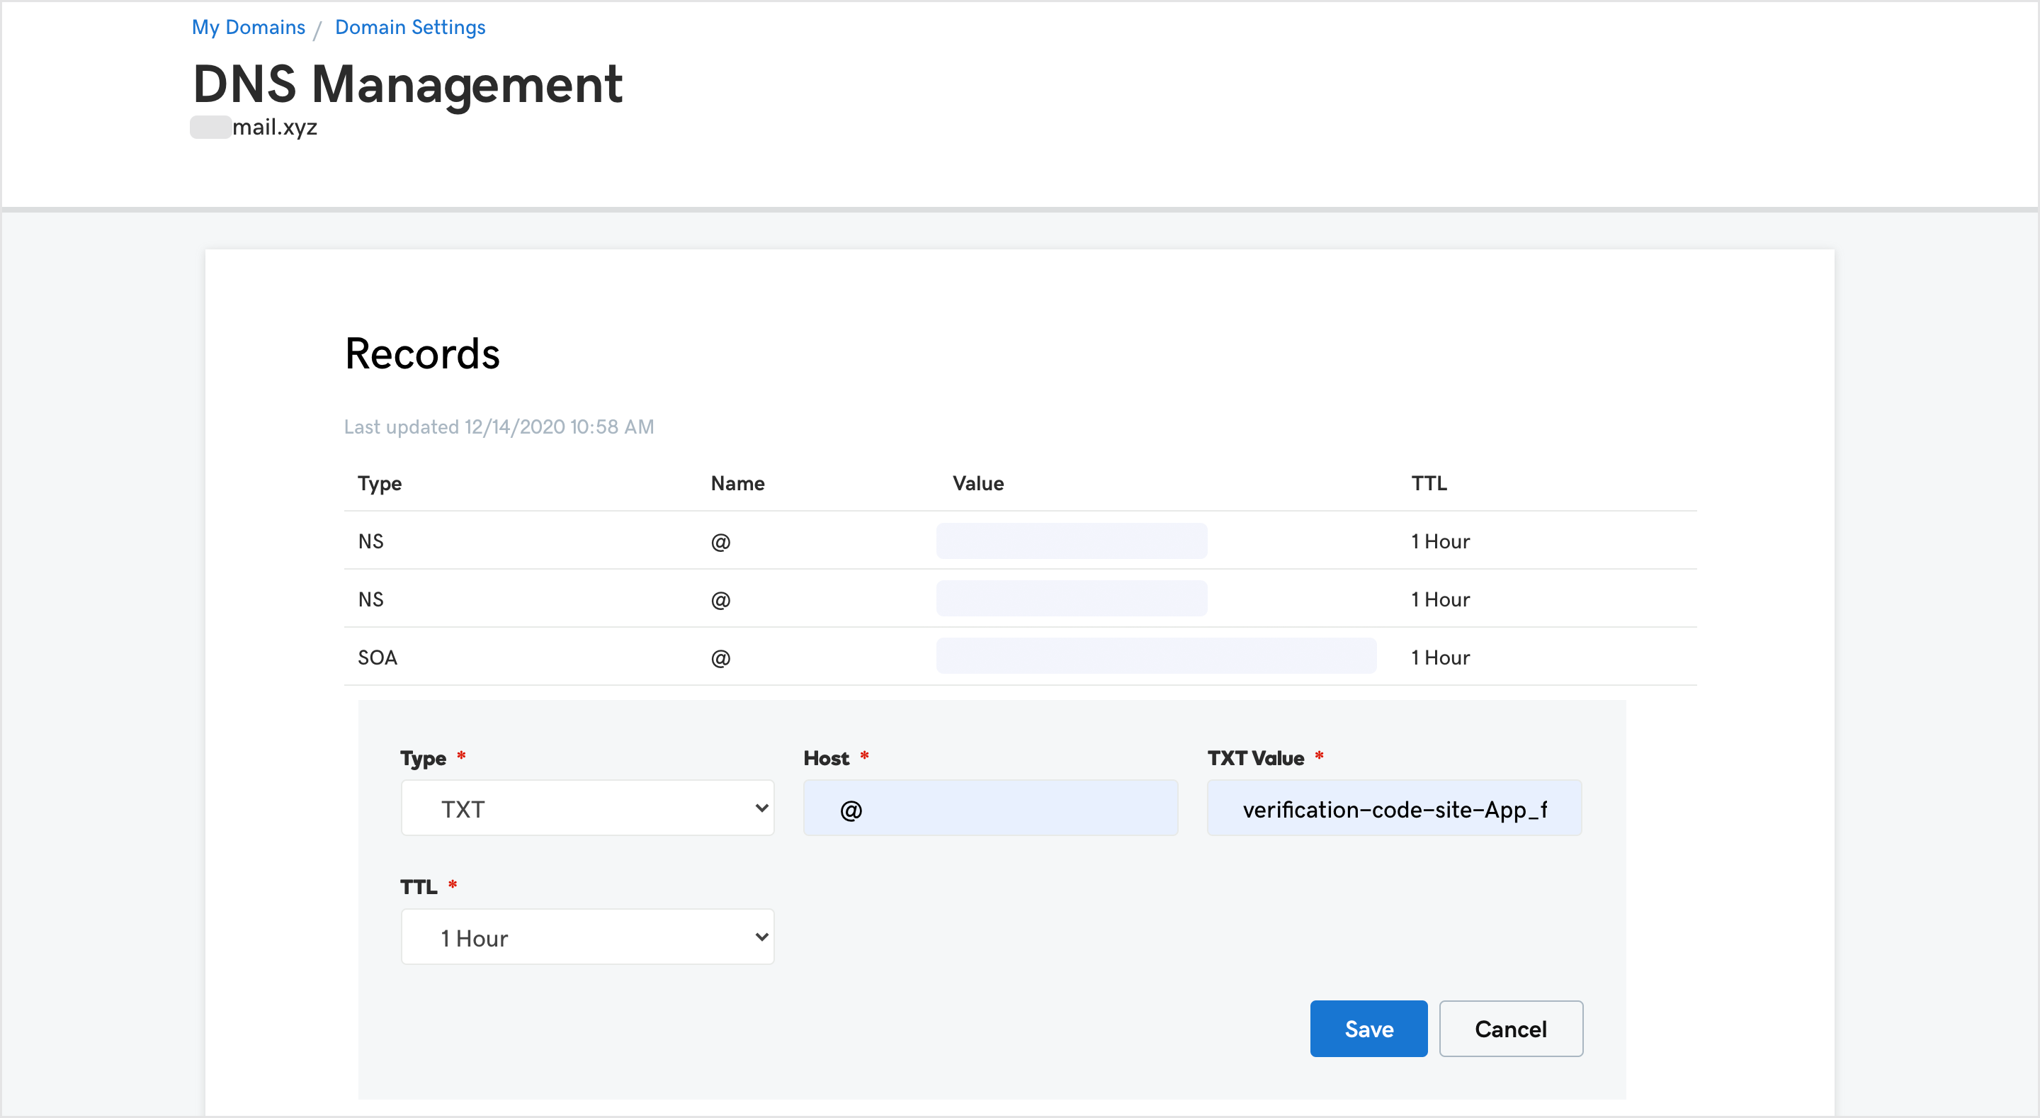Click the Host input field
Viewport: 2040px width, 1118px height.
(990, 808)
